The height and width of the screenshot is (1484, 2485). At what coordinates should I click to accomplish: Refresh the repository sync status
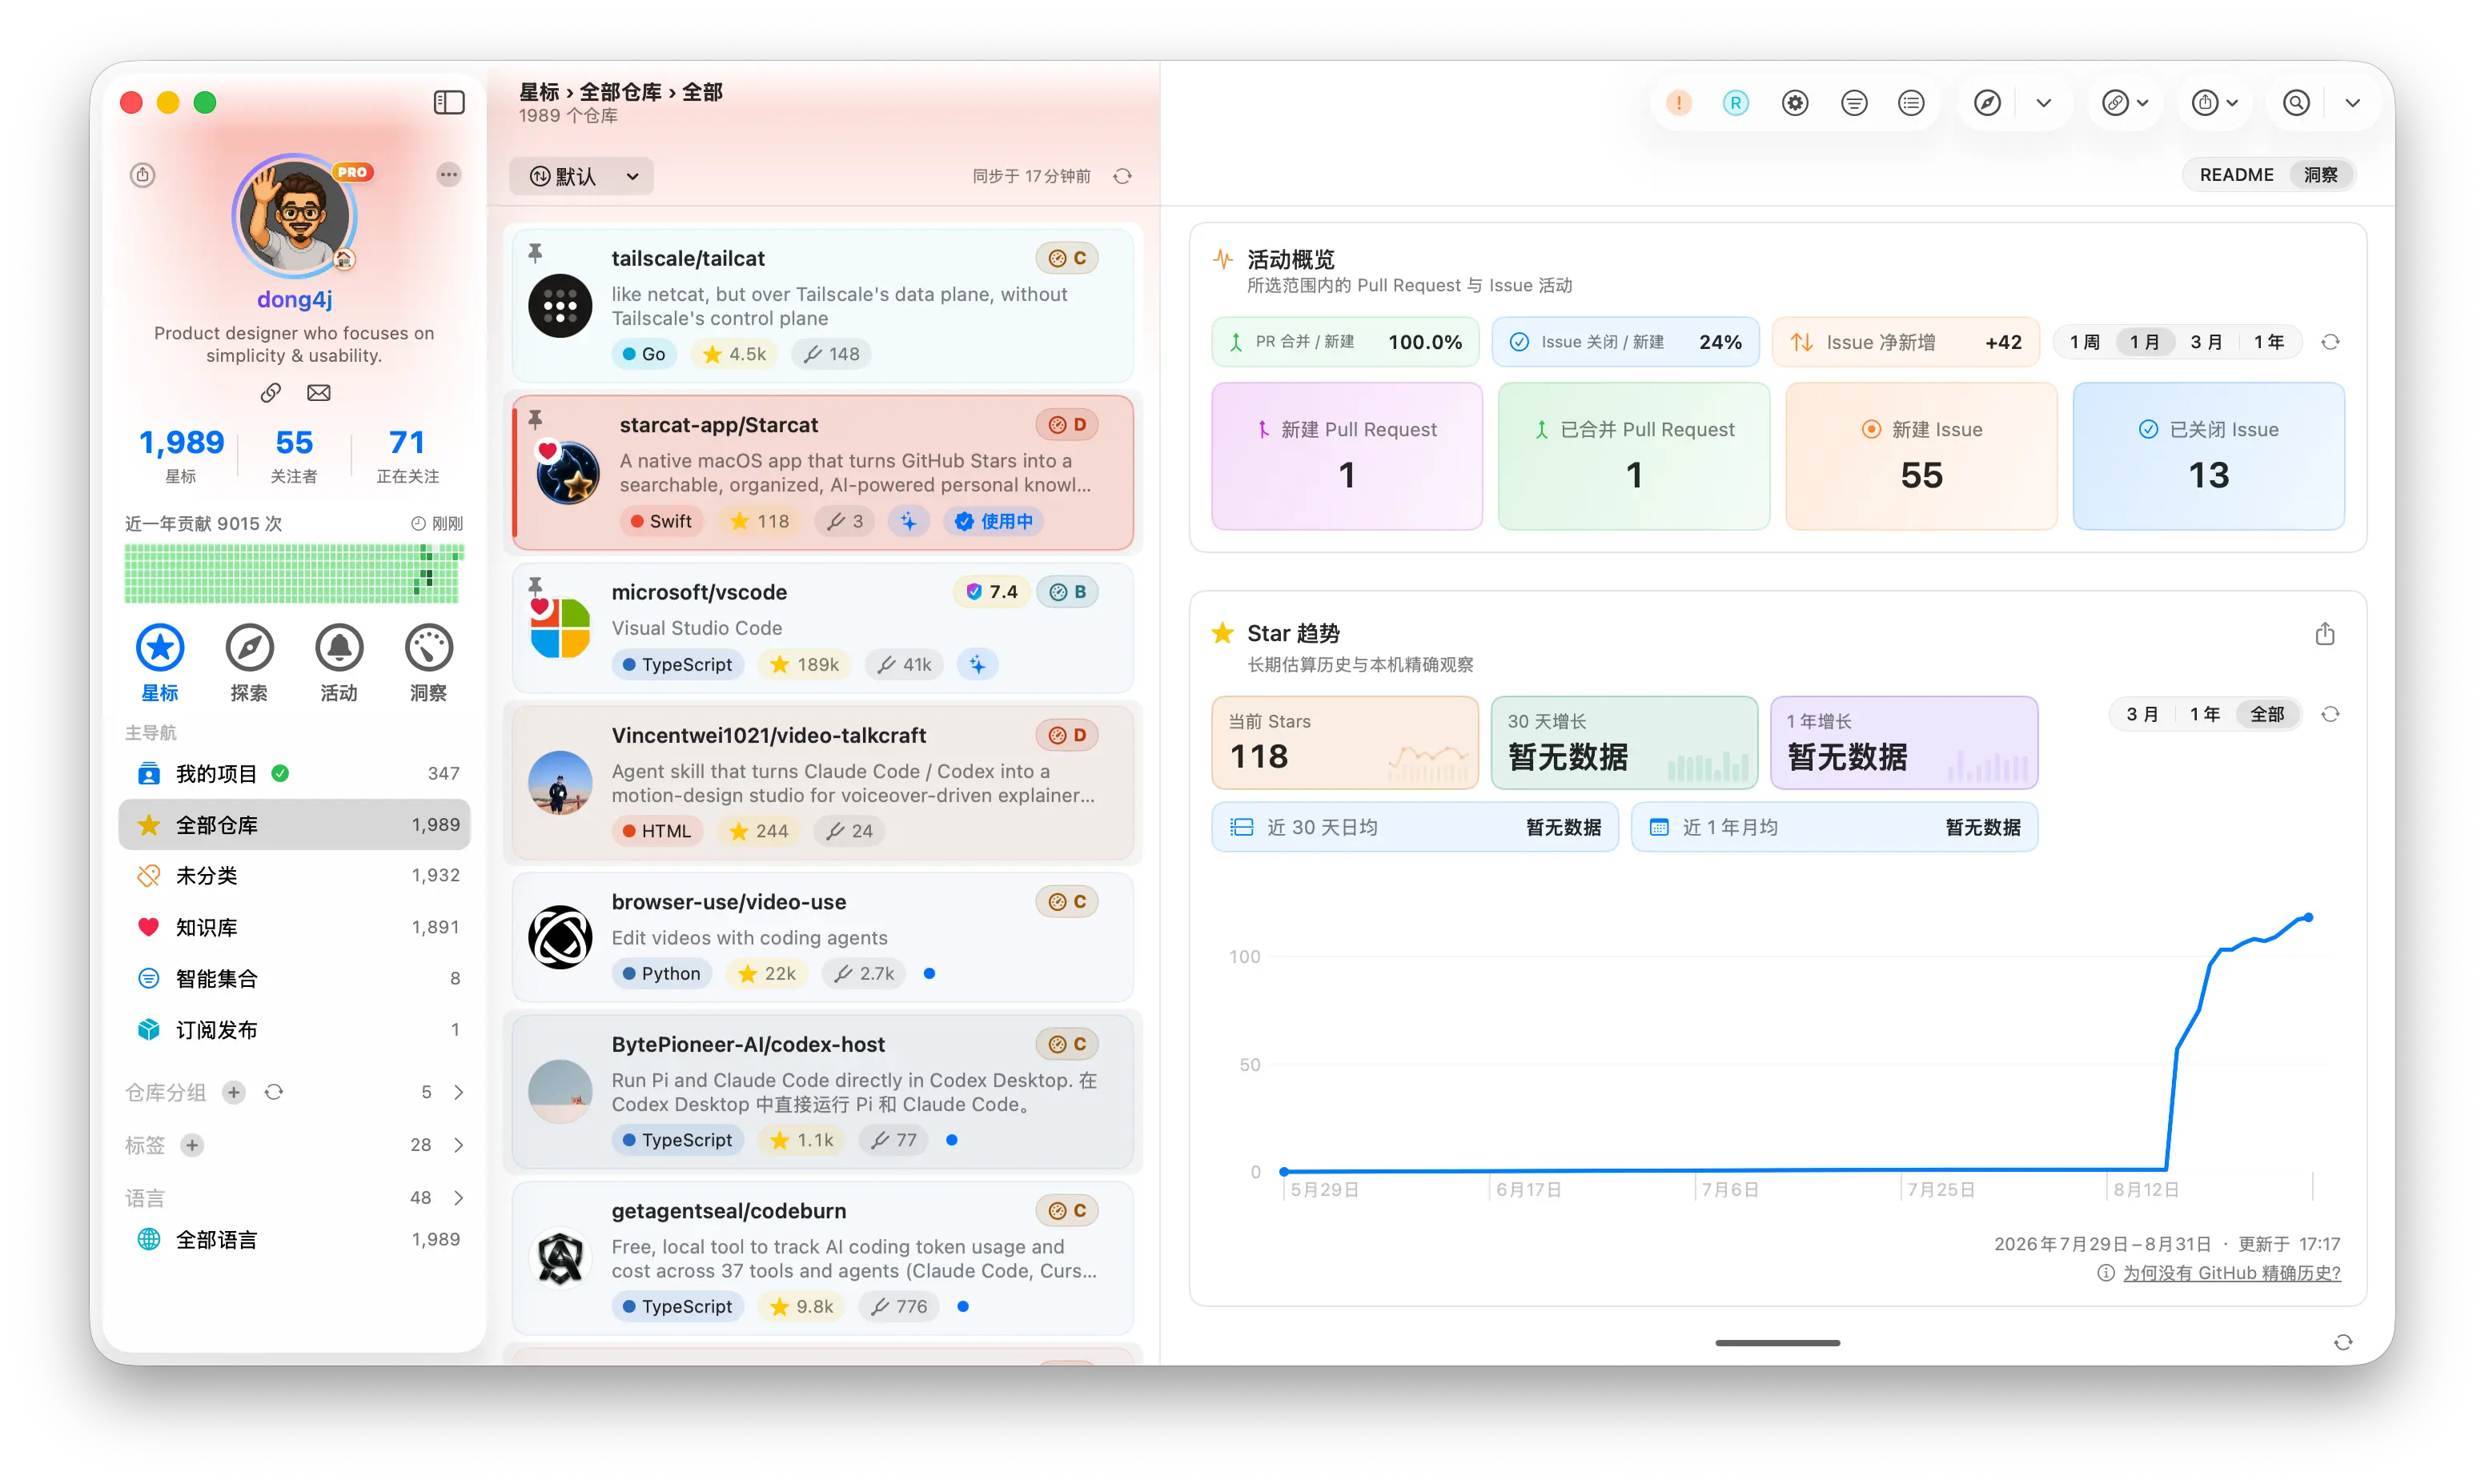point(1123,176)
